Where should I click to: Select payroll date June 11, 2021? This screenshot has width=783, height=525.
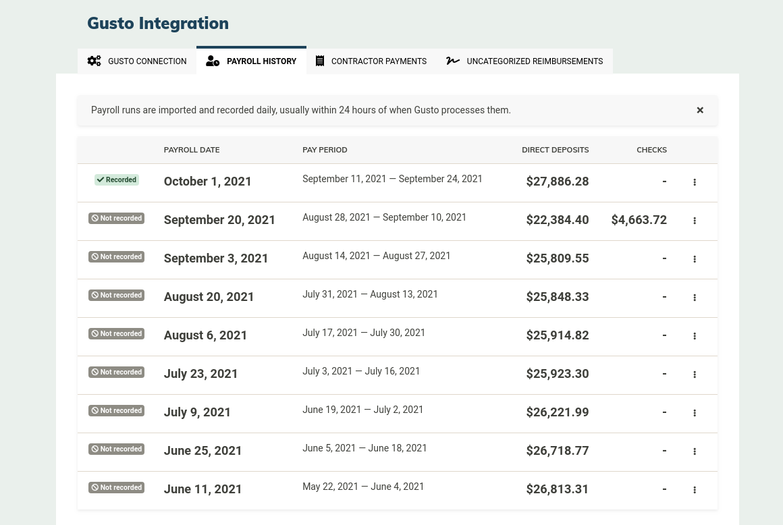pos(202,489)
